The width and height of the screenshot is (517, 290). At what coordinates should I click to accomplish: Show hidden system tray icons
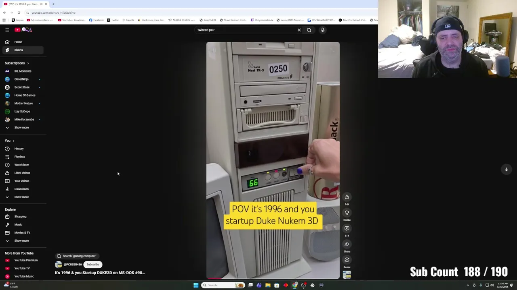(x=468, y=285)
